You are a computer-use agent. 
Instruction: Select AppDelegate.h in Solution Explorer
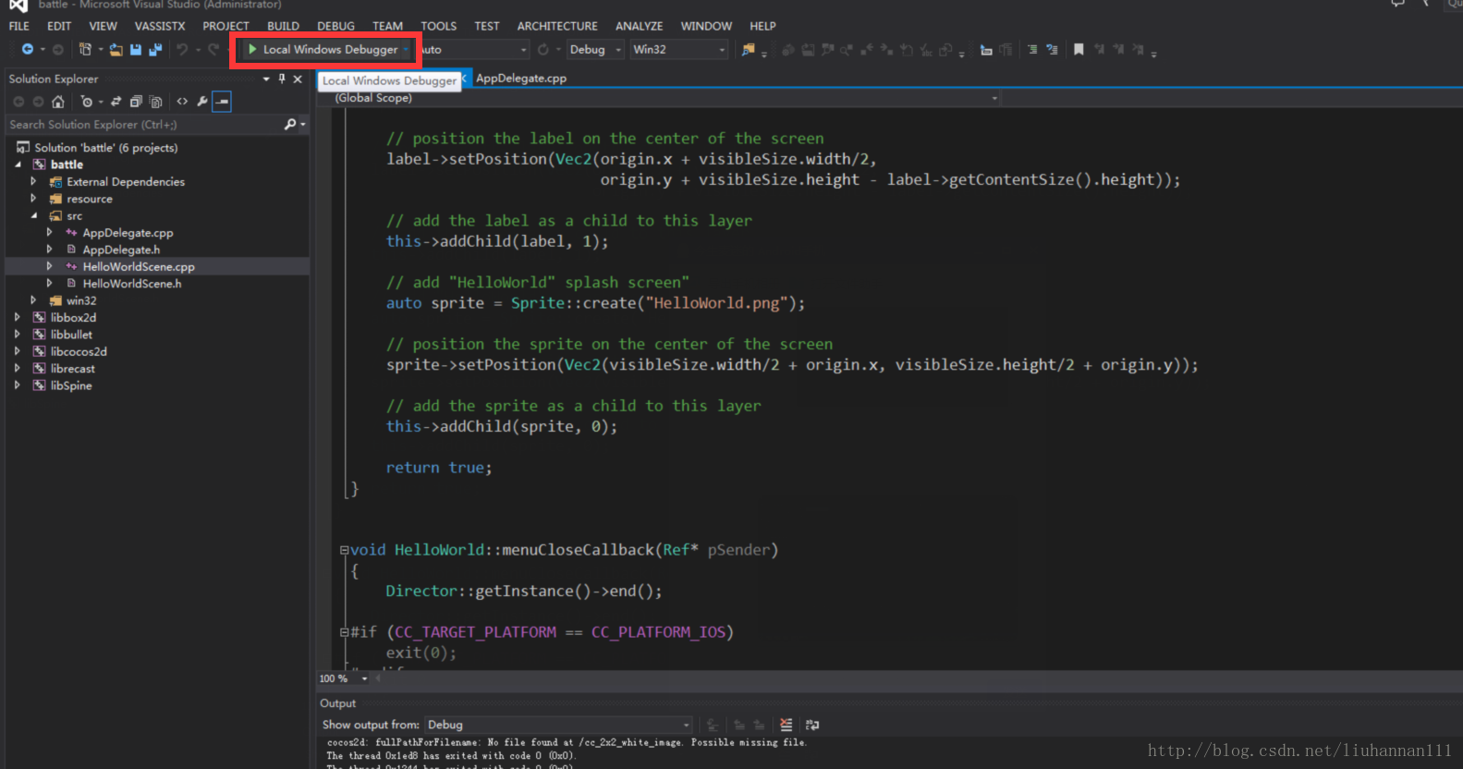[x=121, y=250]
